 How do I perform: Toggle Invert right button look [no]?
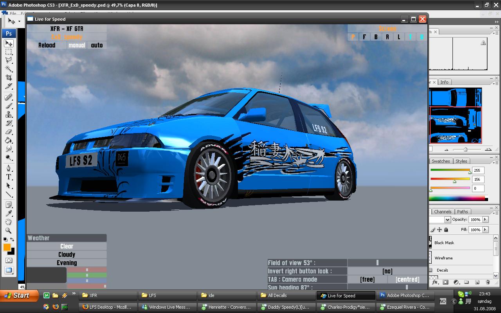coord(387,271)
